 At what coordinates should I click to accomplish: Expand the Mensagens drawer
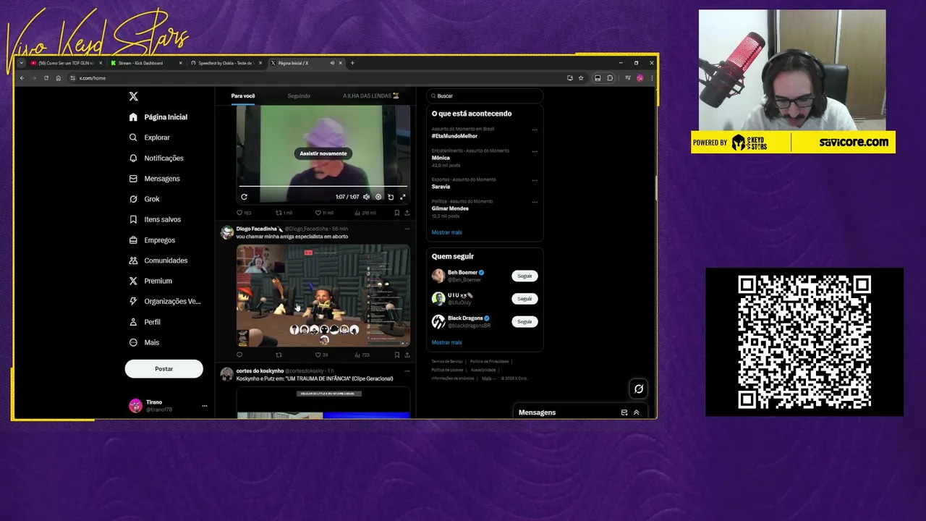tap(637, 412)
